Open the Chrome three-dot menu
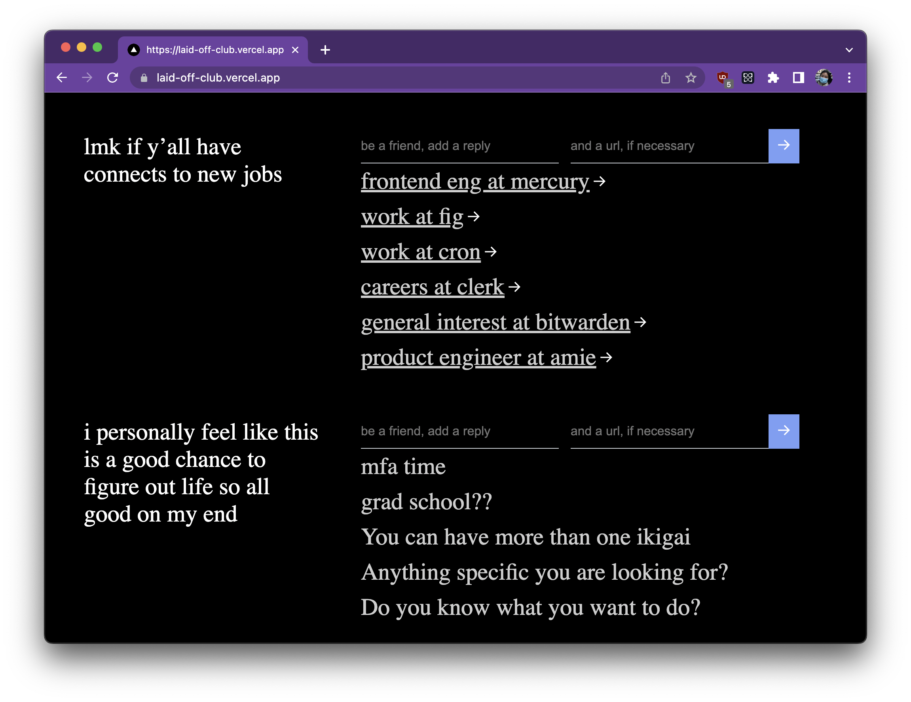 (849, 78)
